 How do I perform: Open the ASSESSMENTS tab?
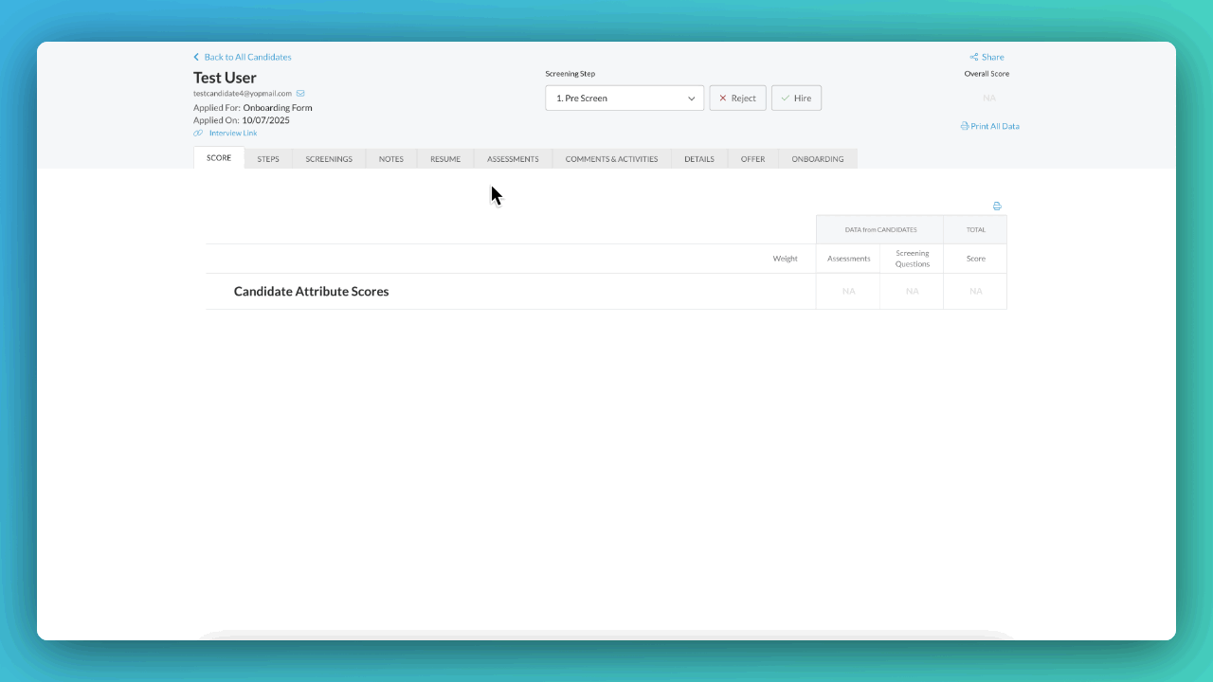click(x=513, y=158)
